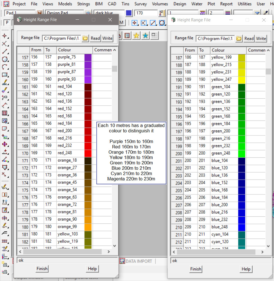Open the line weight selector next to value 2

coord(228,13)
